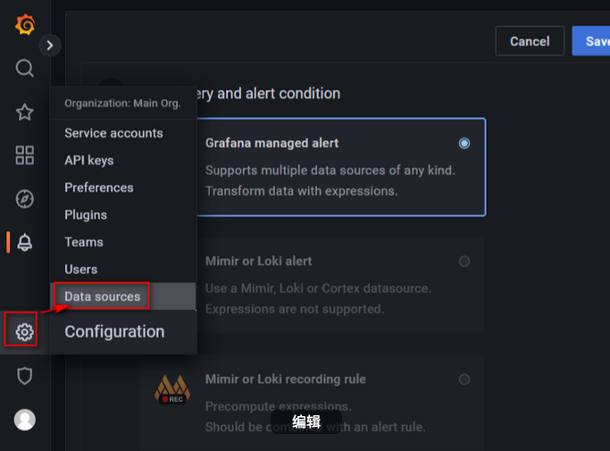Go to Teams menu entry

(84, 242)
